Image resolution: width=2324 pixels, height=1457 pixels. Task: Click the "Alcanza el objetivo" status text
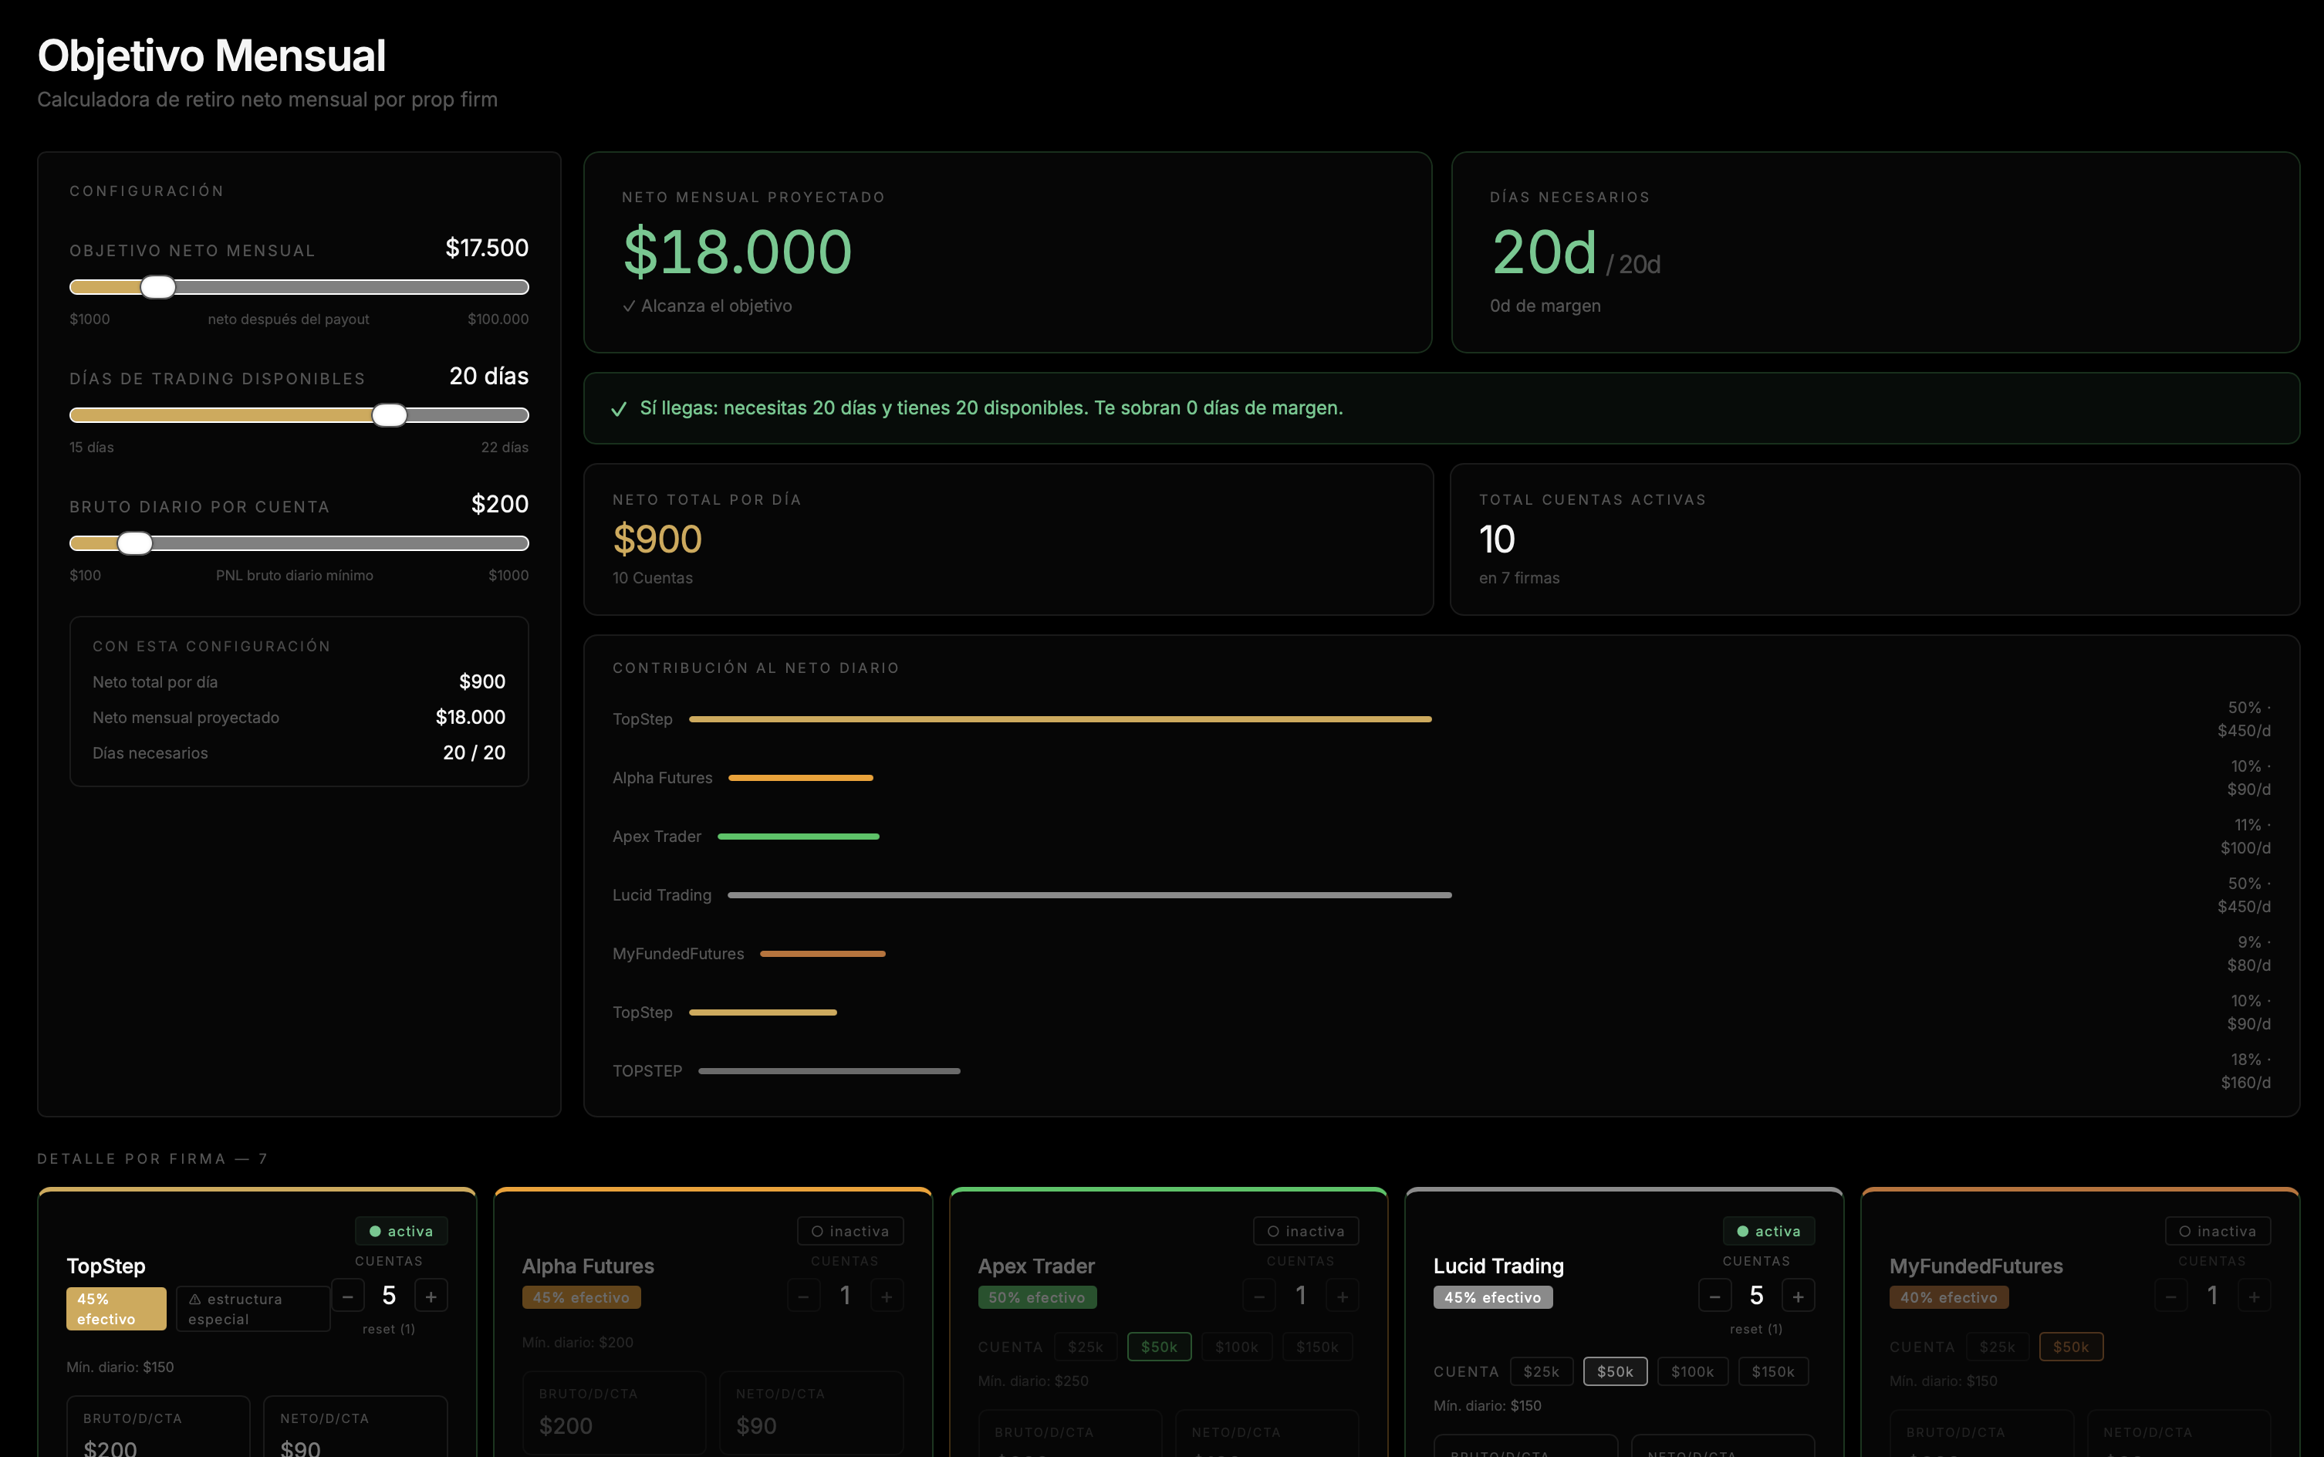[x=708, y=306]
